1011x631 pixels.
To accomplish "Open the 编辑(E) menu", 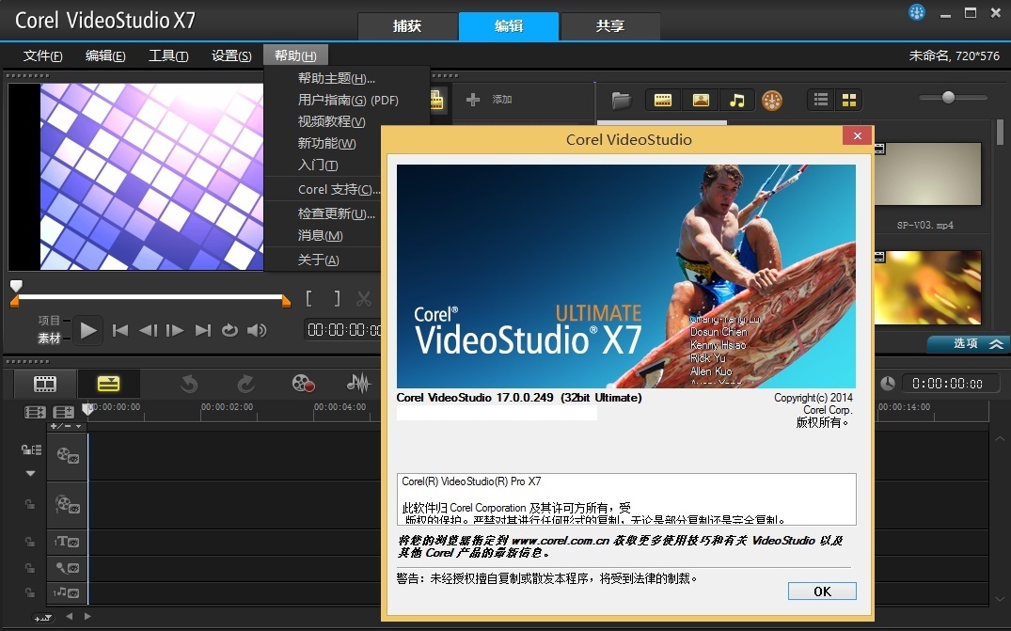I will (x=105, y=56).
